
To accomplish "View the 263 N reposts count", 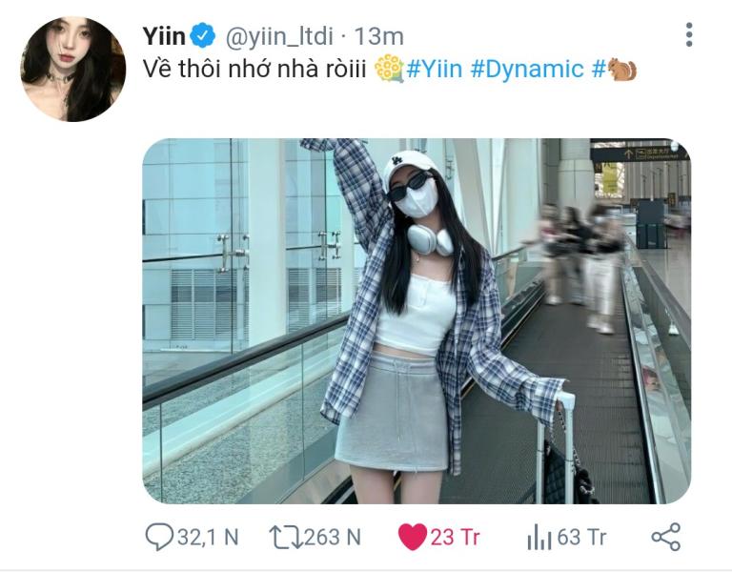I will tap(333, 537).
